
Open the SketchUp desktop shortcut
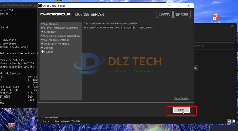216,18
